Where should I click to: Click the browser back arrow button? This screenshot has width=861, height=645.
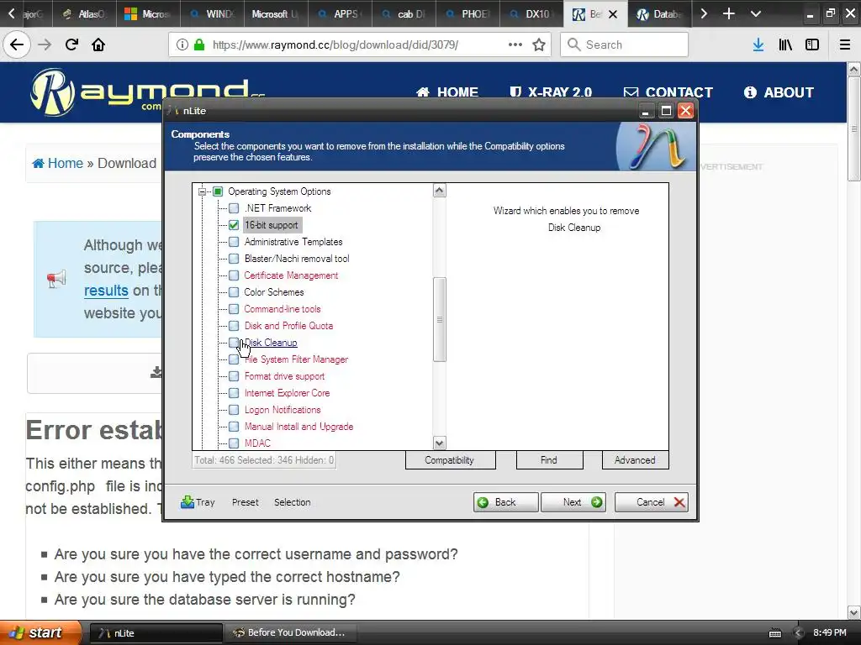pos(17,45)
